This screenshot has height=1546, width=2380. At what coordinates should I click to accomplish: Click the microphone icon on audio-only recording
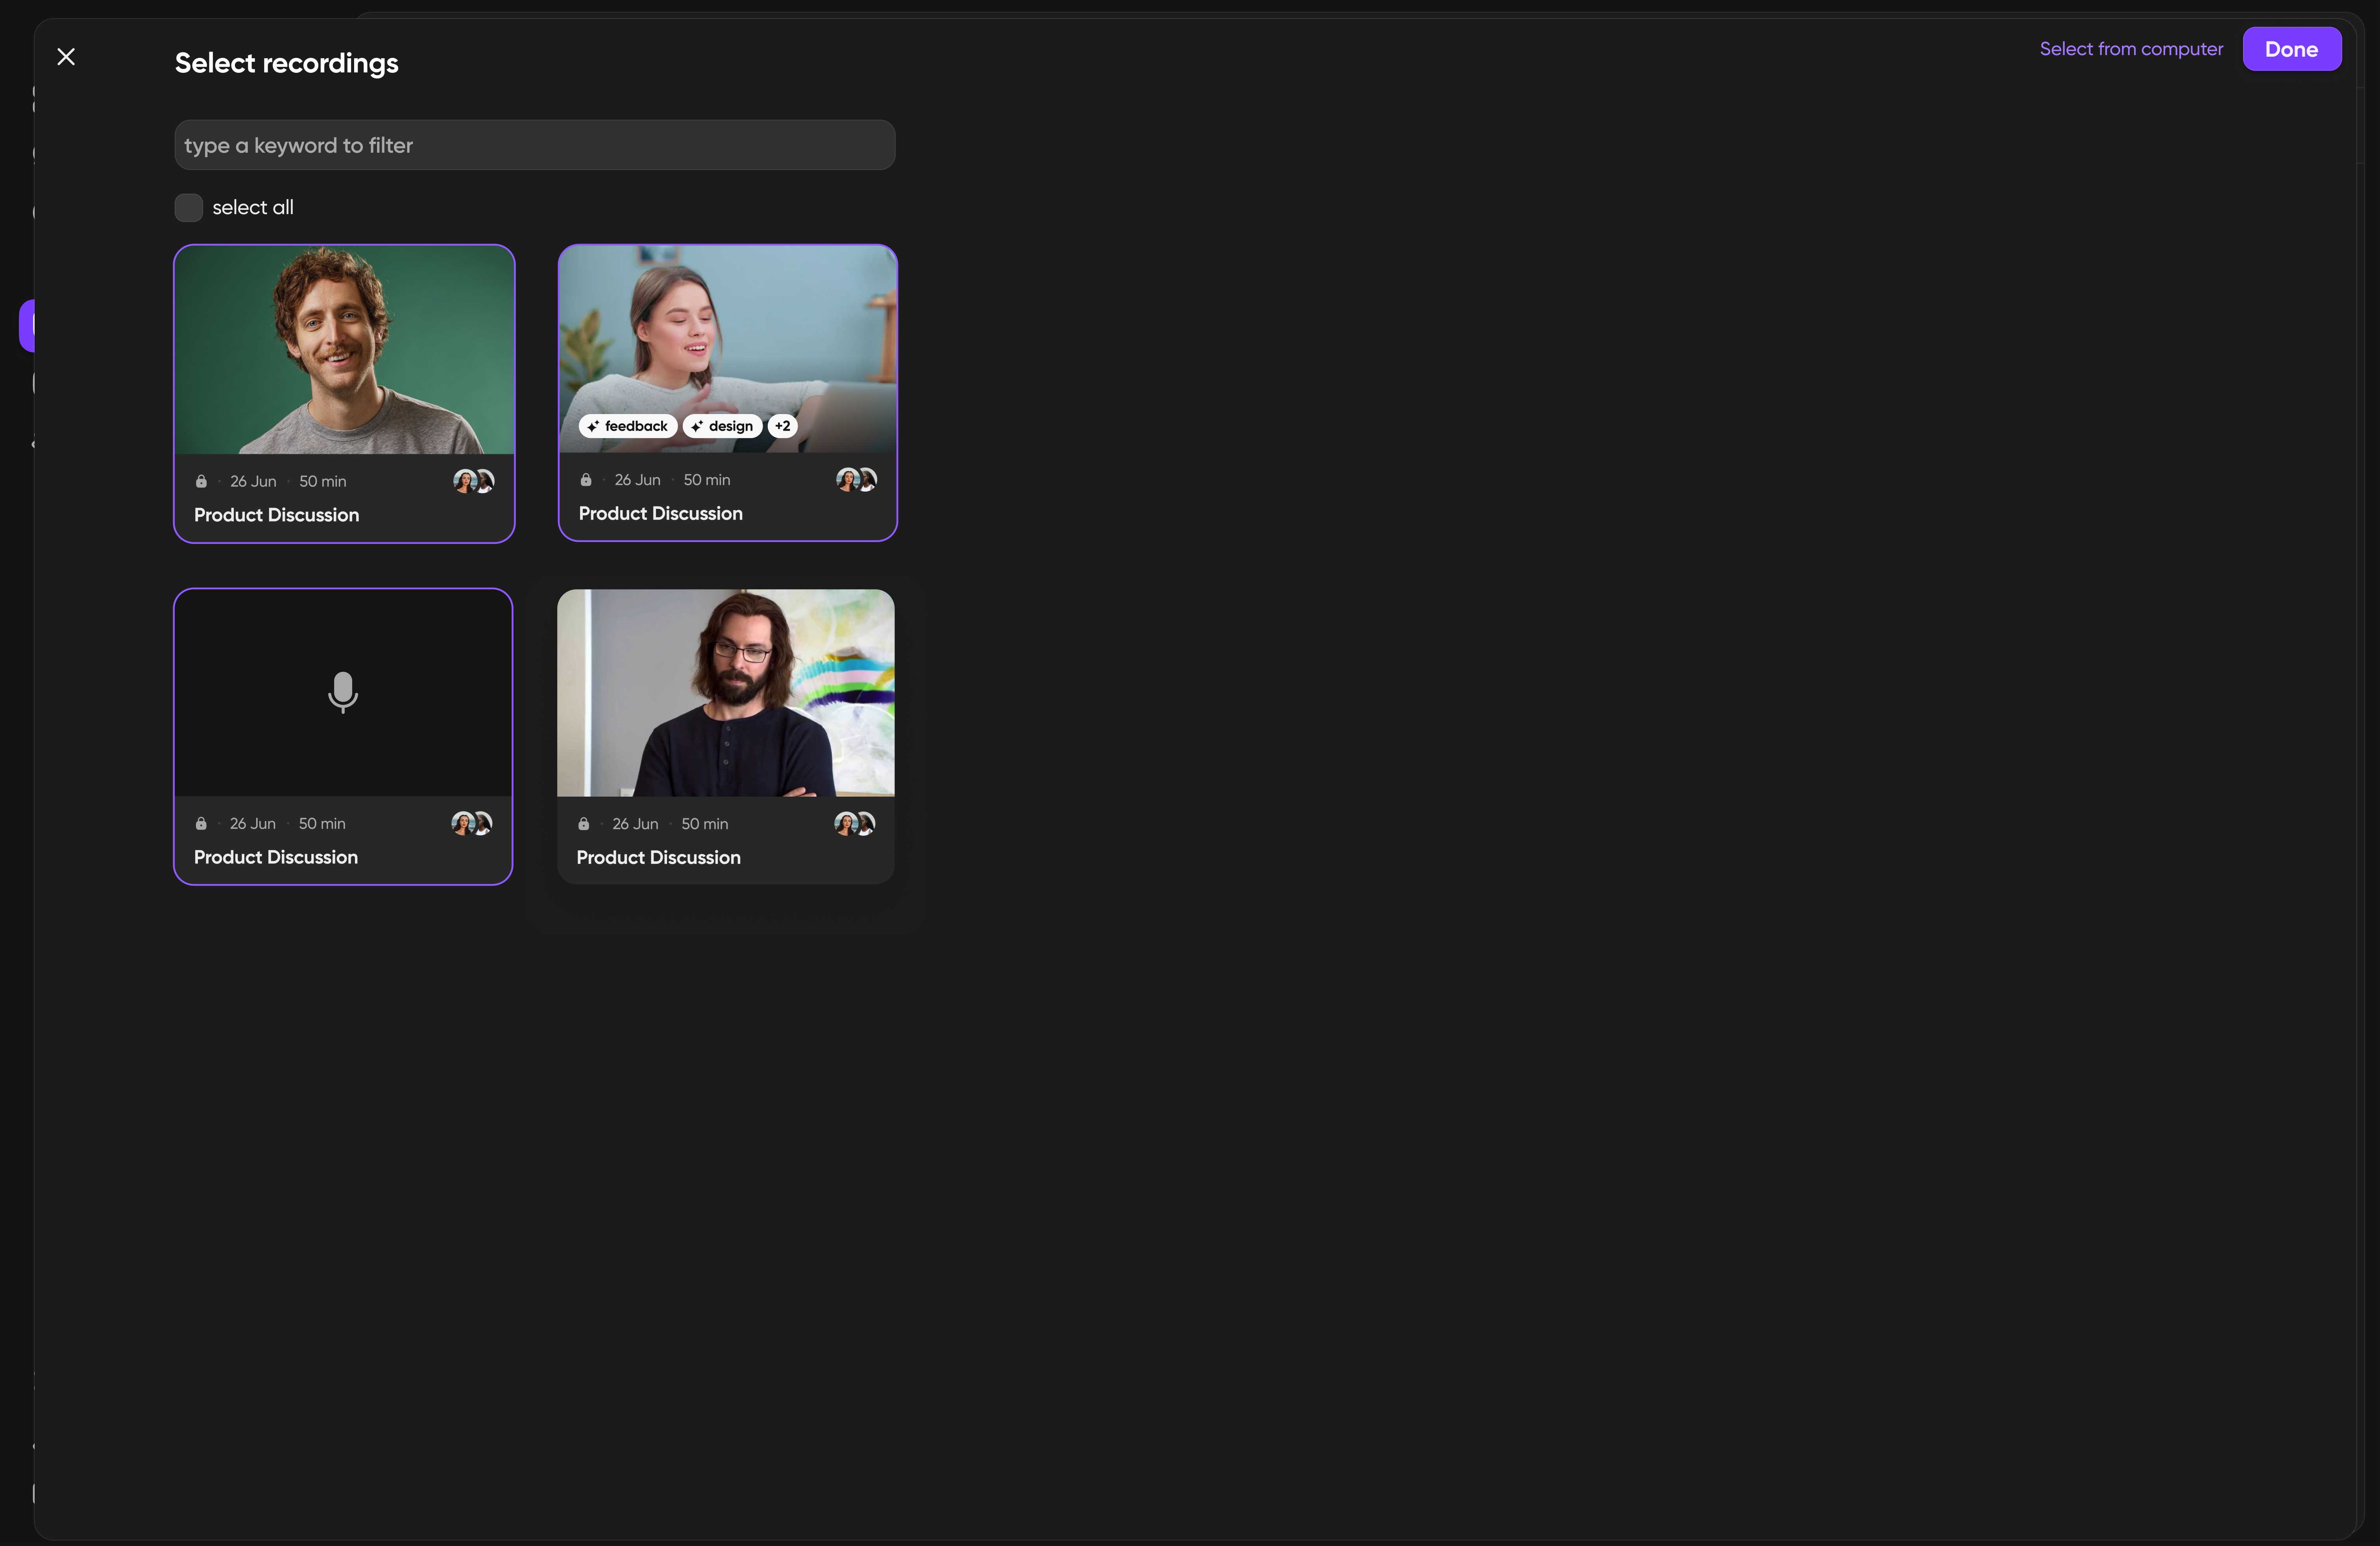[343, 692]
